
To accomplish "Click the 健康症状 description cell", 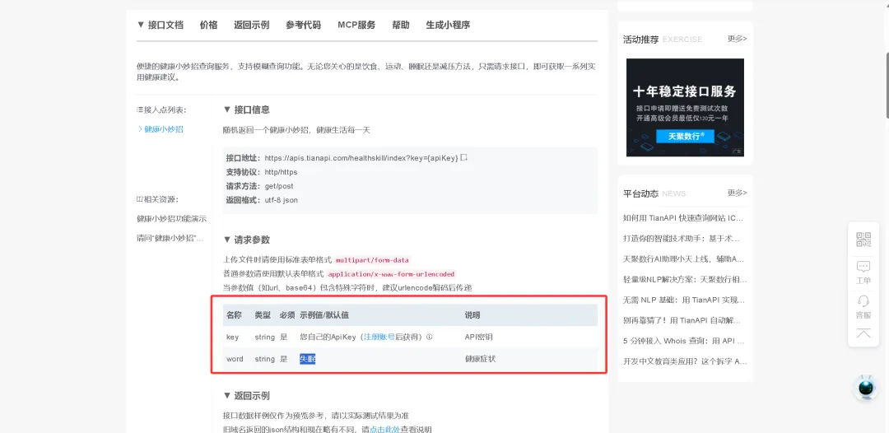I will 480,359.
